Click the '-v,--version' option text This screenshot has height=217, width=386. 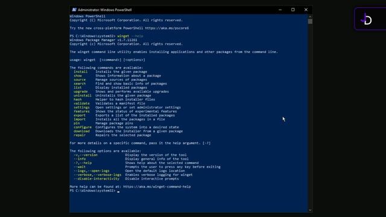pyautogui.click(x=86, y=155)
